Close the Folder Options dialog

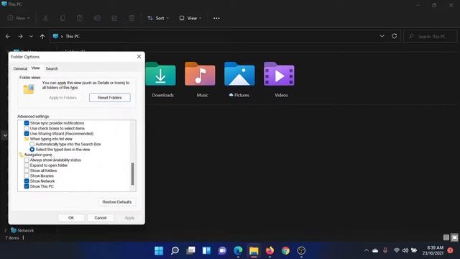tap(139, 56)
